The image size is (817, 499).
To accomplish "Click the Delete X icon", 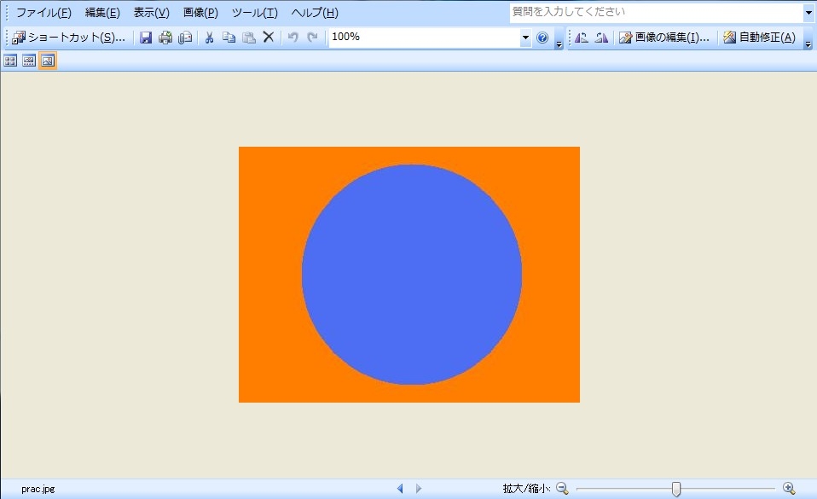I will [x=268, y=38].
